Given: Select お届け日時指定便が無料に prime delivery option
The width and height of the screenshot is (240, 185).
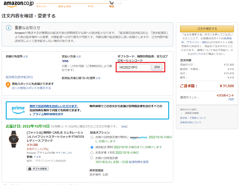Looking at the screenshot, I should (x=92, y=138).
